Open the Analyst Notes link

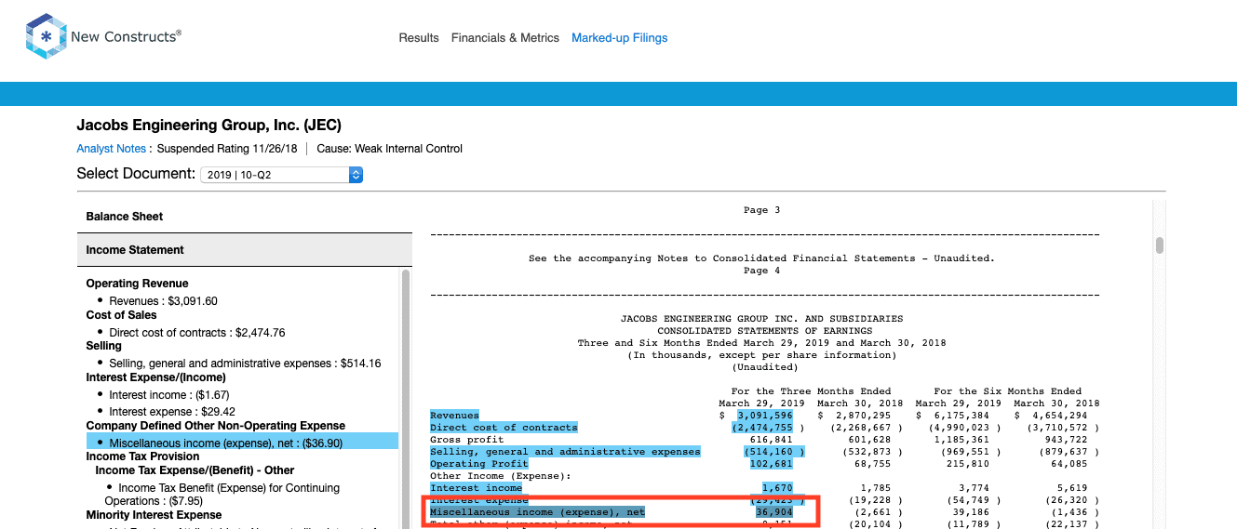tap(112, 149)
